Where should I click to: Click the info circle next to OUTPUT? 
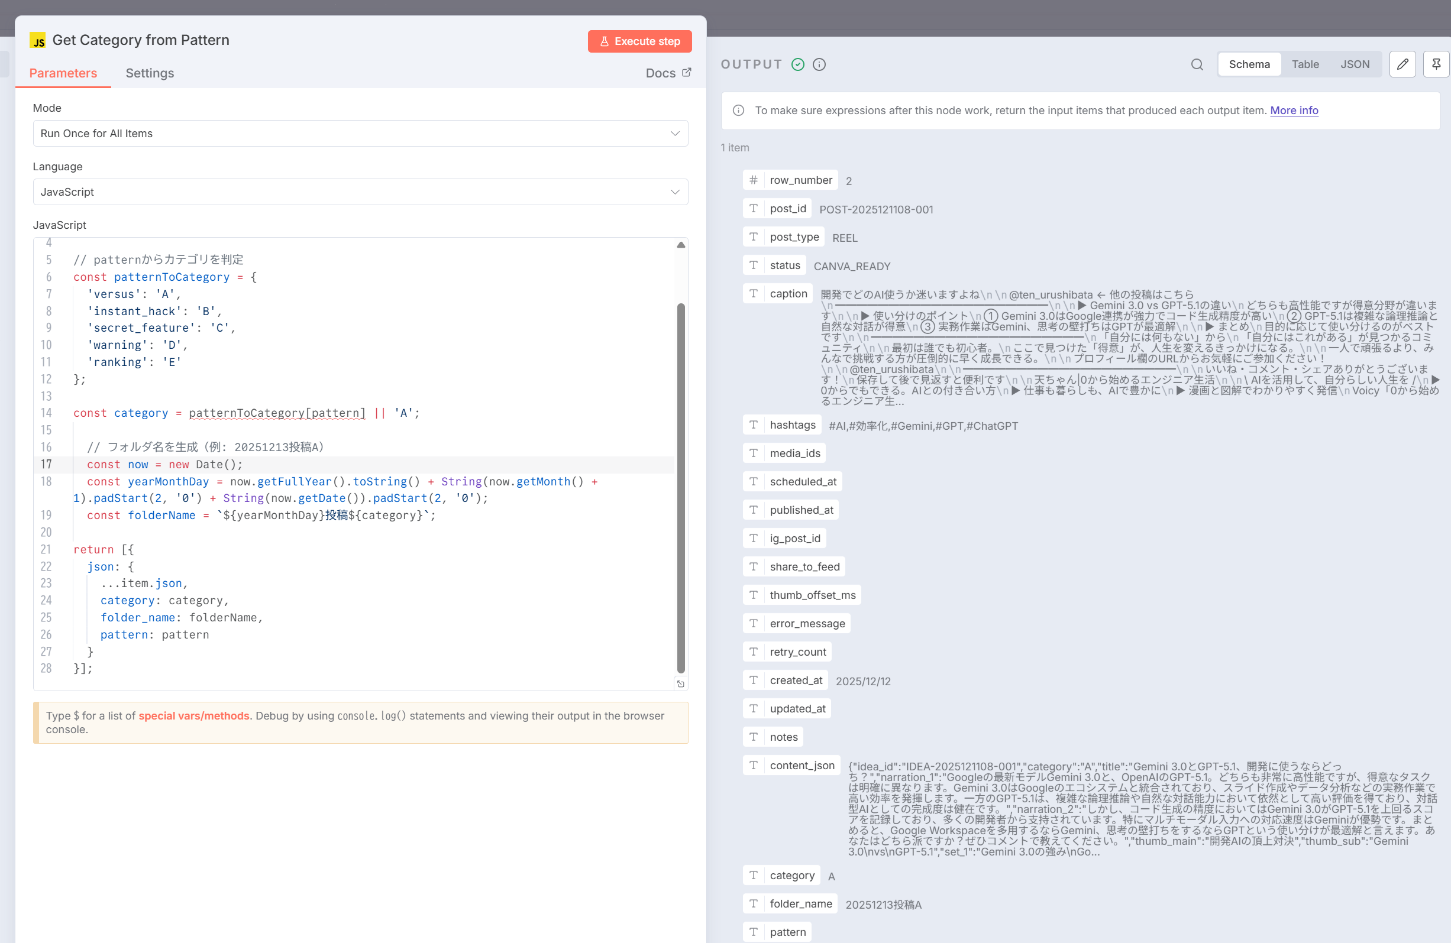point(819,64)
